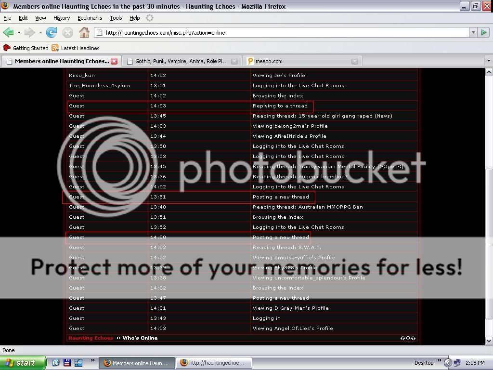Open the Bookmarks menu
This screenshot has width=493, height=370.
pyautogui.click(x=90, y=18)
